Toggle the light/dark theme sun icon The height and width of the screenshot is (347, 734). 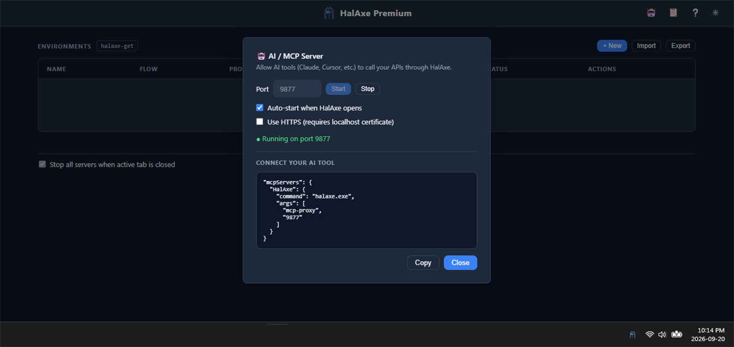point(716,13)
